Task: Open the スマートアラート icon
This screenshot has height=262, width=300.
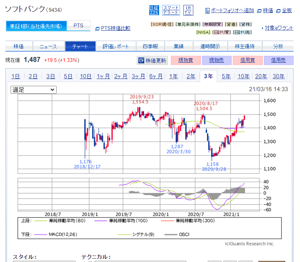Action: pos(171,10)
